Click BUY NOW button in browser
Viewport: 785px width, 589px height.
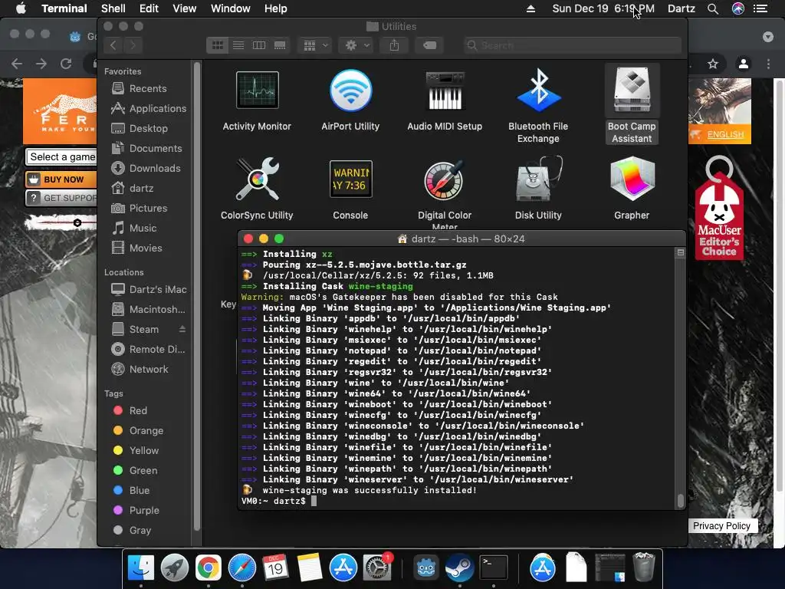[61, 179]
